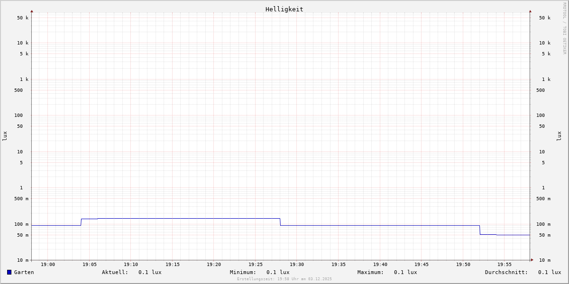Screen dimensions: 569x284
Task: Click the left vertical lux axis title
Action: (5, 136)
